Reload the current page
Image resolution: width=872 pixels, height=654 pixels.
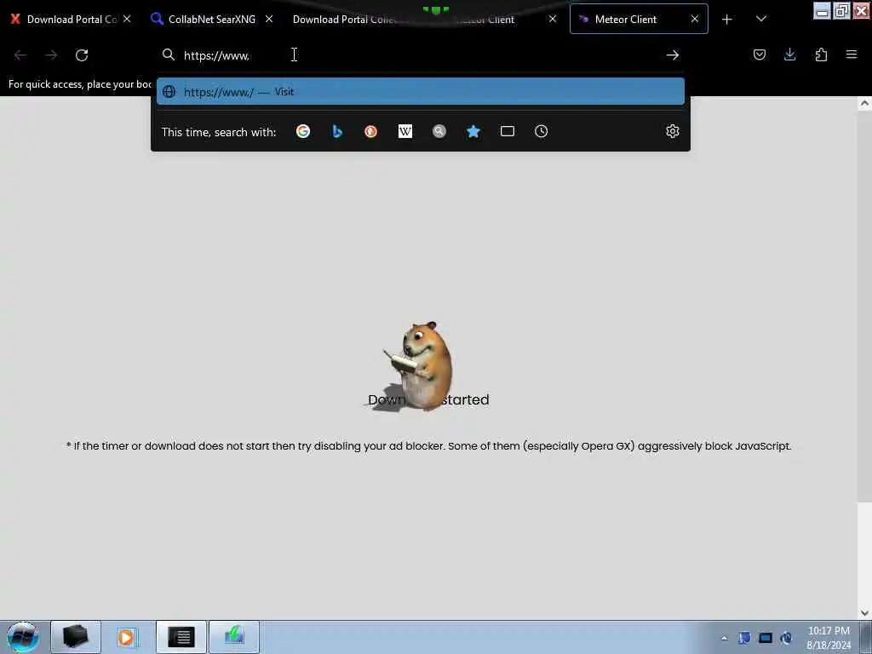point(82,55)
